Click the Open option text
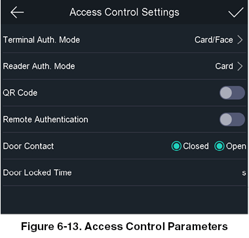The image size is (249, 238). tap(236, 146)
